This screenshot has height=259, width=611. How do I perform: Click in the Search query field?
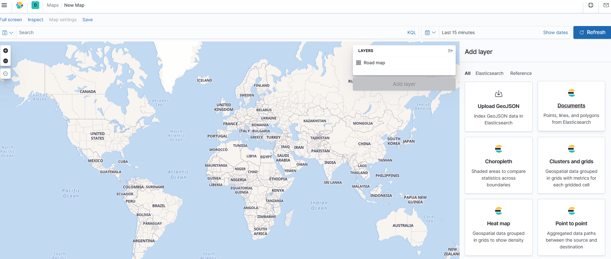click(209, 32)
